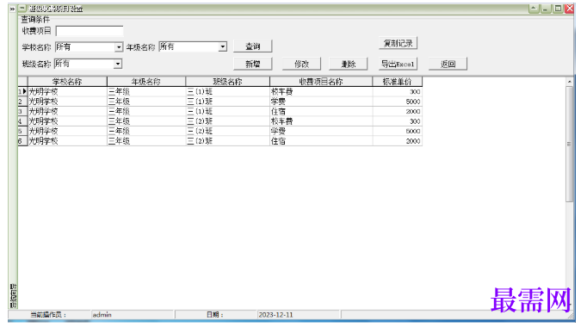Open the 学校名称 dropdown
Viewport: 587px width, 327px height.
click(x=118, y=47)
